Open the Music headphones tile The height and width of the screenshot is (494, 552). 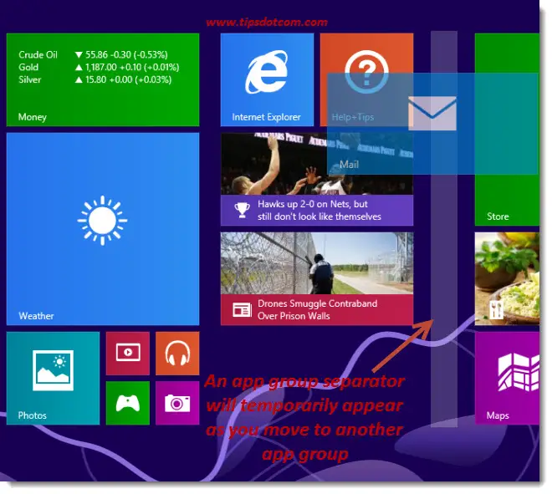coord(177,354)
